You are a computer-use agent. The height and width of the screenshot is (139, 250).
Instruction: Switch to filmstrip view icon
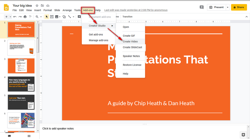[x=9, y=136]
